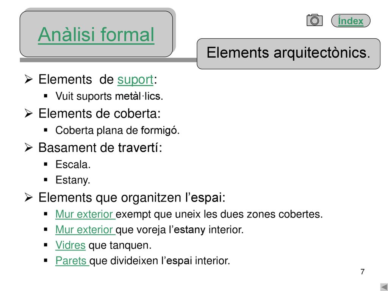Follow the Anàlisi formal title link
Image resolution: width=388 pixels, height=291 pixels.
[x=96, y=34]
